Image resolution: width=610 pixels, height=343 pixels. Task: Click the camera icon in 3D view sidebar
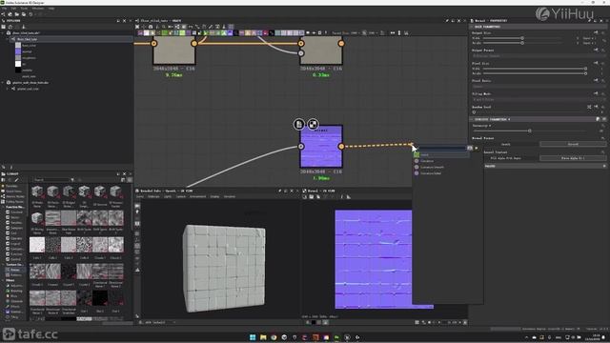point(137,206)
